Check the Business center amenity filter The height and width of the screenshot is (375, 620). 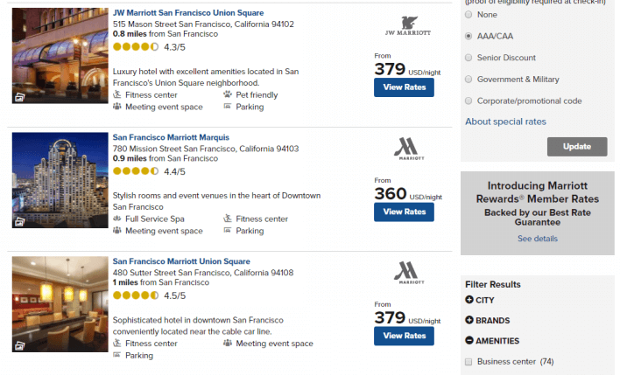tap(469, 361)
